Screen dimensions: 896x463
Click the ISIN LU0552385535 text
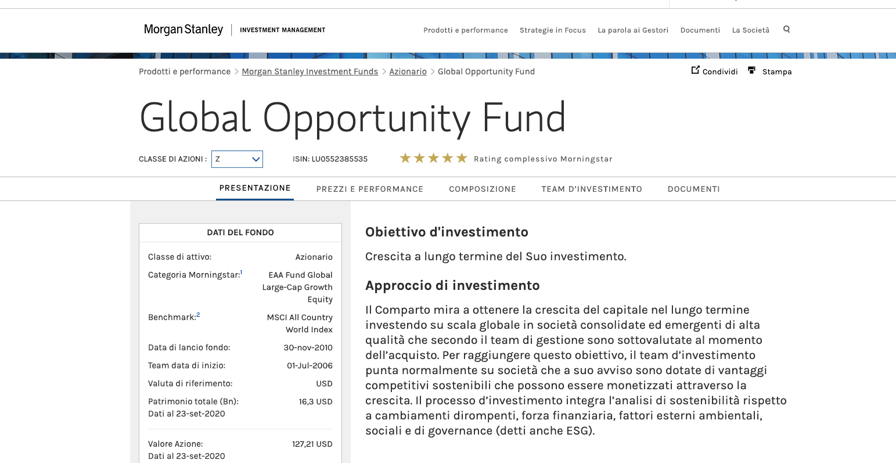pos(330,159)
